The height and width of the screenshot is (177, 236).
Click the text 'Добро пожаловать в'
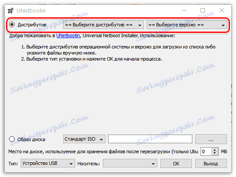(x=32, y=35)
